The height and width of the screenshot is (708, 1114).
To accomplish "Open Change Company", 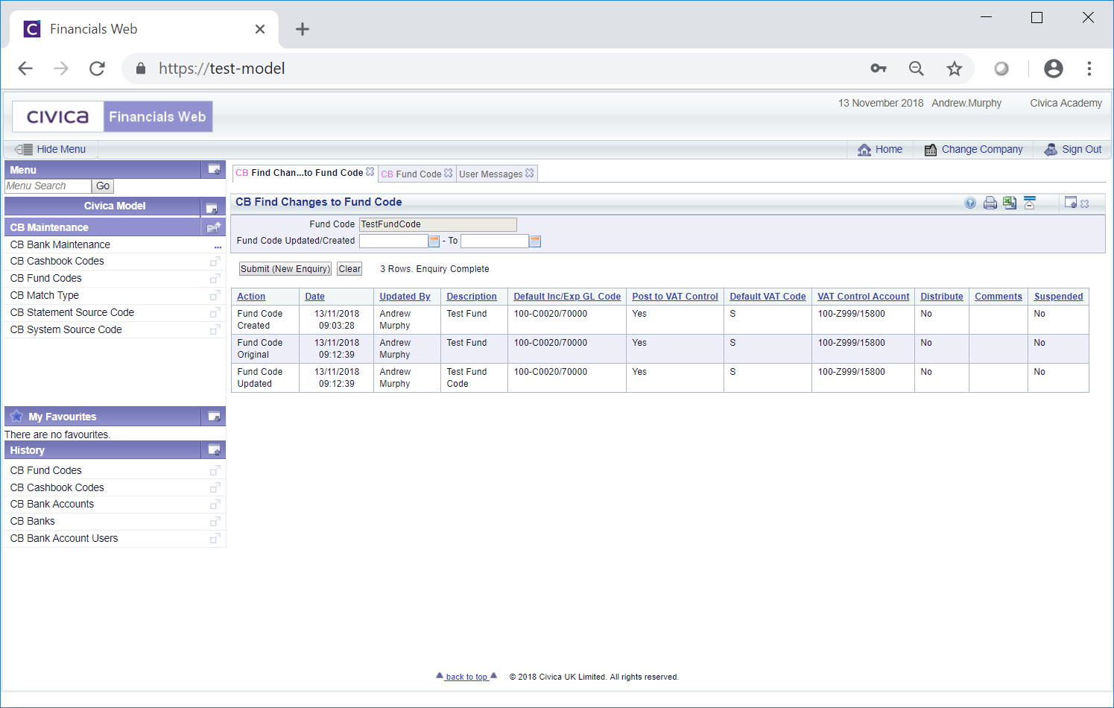I will [974, 149].
